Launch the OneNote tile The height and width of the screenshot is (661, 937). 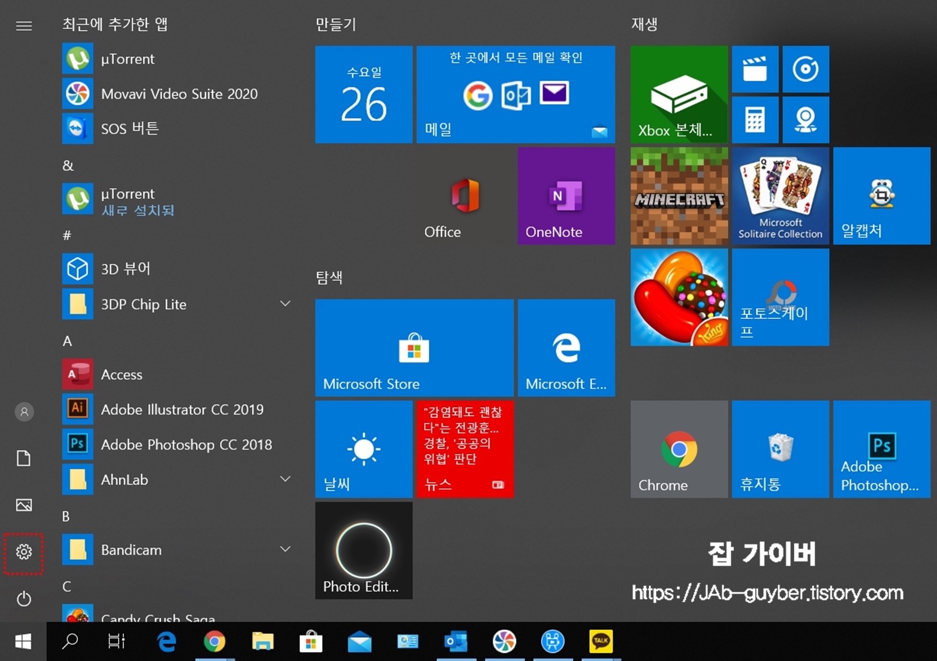pos(566,196)
